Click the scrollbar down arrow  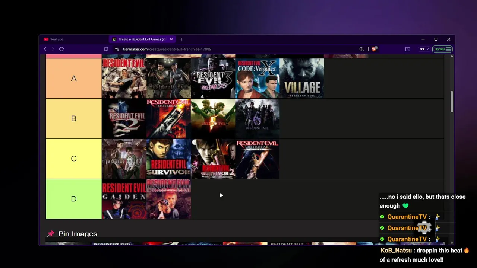pos(452,243)
